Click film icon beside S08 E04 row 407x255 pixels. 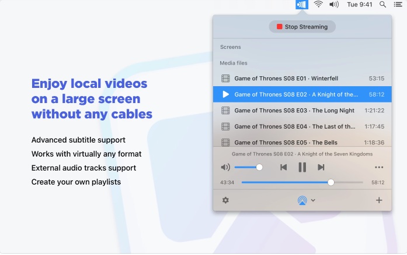(x=225, y=126)
